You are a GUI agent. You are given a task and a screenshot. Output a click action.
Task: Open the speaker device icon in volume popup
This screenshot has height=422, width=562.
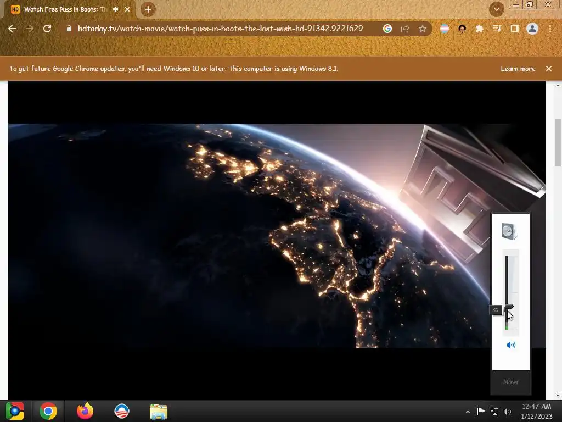509,231
